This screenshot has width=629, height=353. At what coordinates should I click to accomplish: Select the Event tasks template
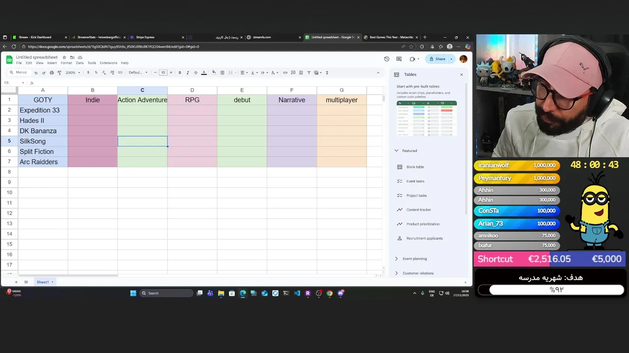[415, 181]
